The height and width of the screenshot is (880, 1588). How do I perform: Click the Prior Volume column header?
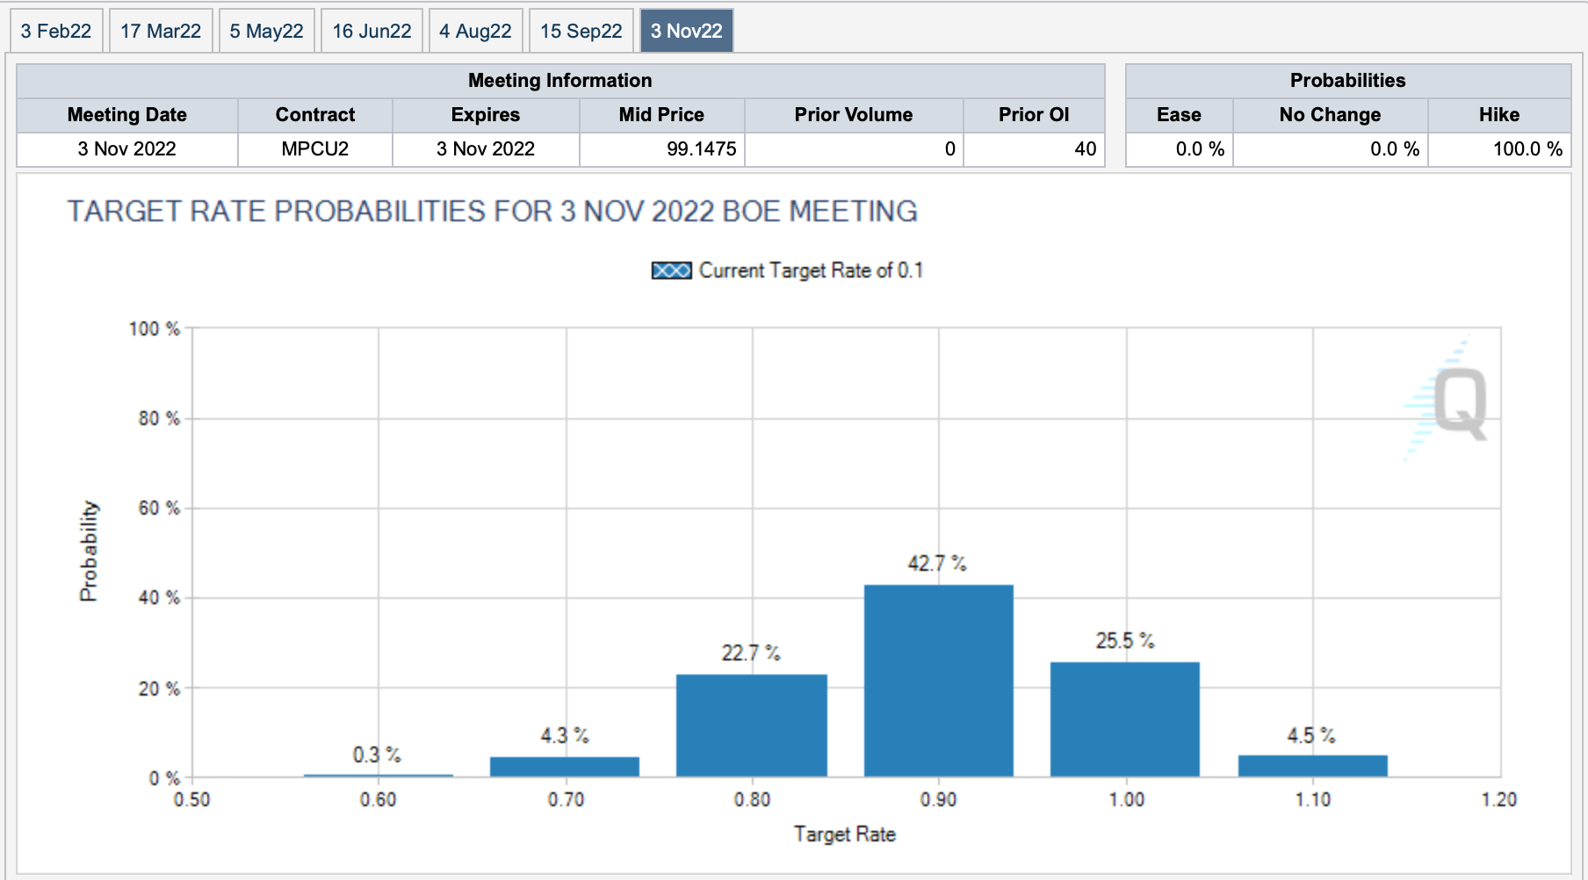pyautogui.click(x=853, y=115)
